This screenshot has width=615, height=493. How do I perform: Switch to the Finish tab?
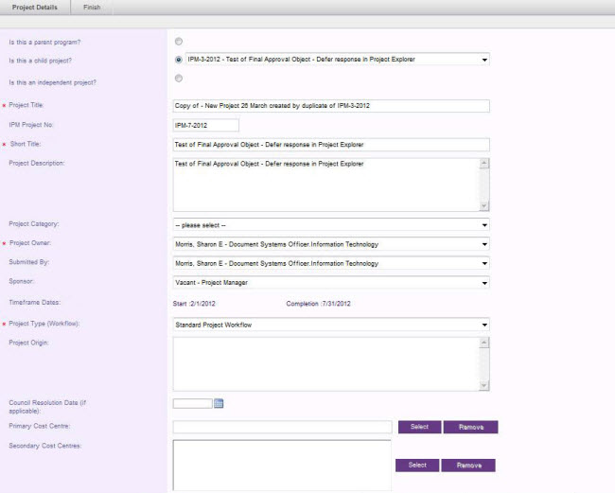click(x=92, y=7)
